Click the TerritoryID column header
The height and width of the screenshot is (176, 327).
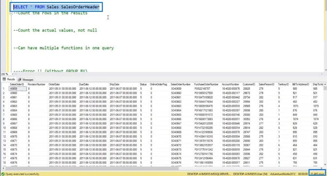click(x=283, y=85)
